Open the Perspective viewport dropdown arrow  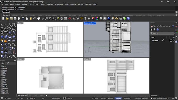click(x=95, y=23)
